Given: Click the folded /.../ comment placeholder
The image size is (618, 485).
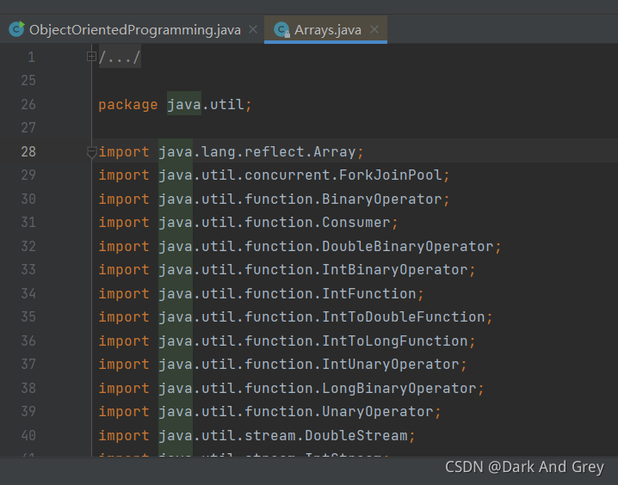Looking at the screenshot, I should coord(120,58).
